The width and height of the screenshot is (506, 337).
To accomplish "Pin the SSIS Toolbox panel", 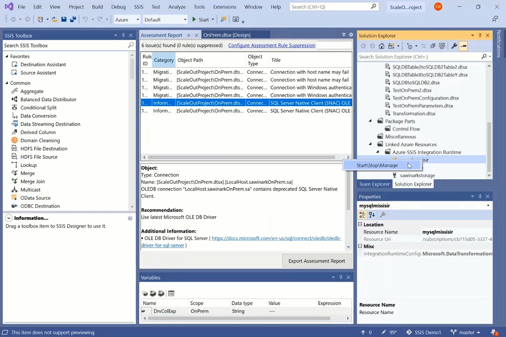I will point(123,35).
